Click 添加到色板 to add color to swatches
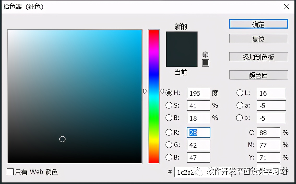Image resolution: width=296 pixels, height=184 pixels. coord(258,57)
